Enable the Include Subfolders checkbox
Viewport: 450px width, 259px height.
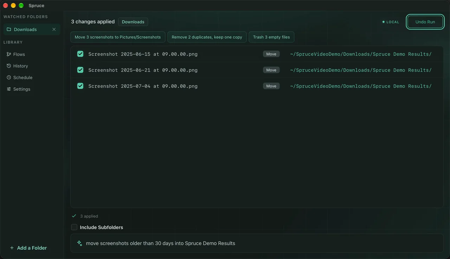click(74, 227)
